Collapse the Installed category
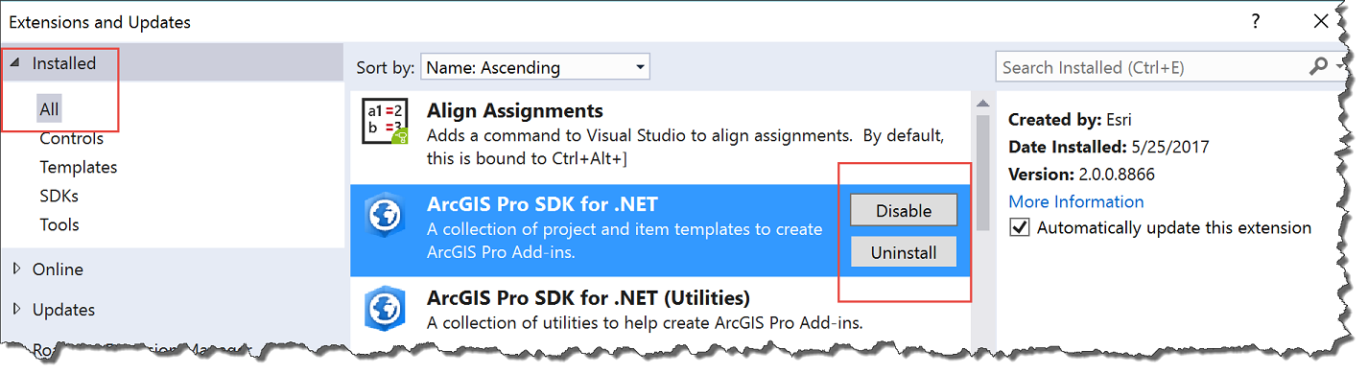The width and height of the screenshot is (1368, 374). [15, 63]
